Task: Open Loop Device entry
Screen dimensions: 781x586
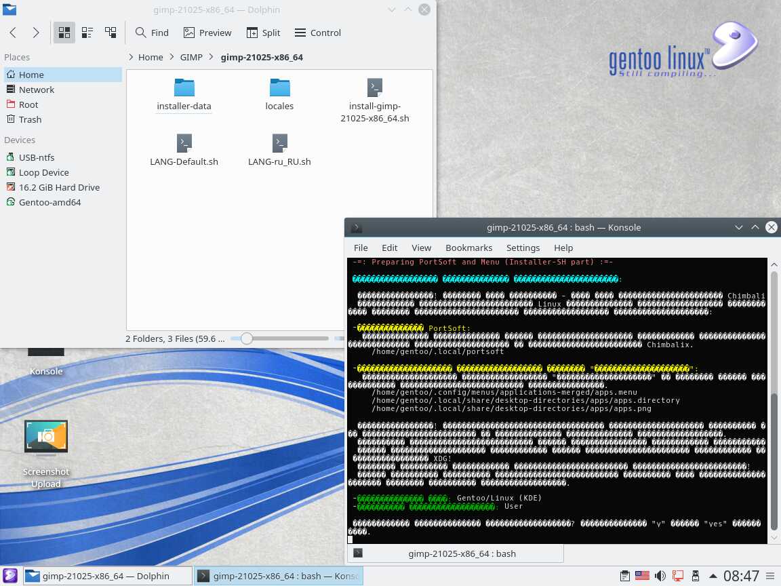Action: [62, 172]
